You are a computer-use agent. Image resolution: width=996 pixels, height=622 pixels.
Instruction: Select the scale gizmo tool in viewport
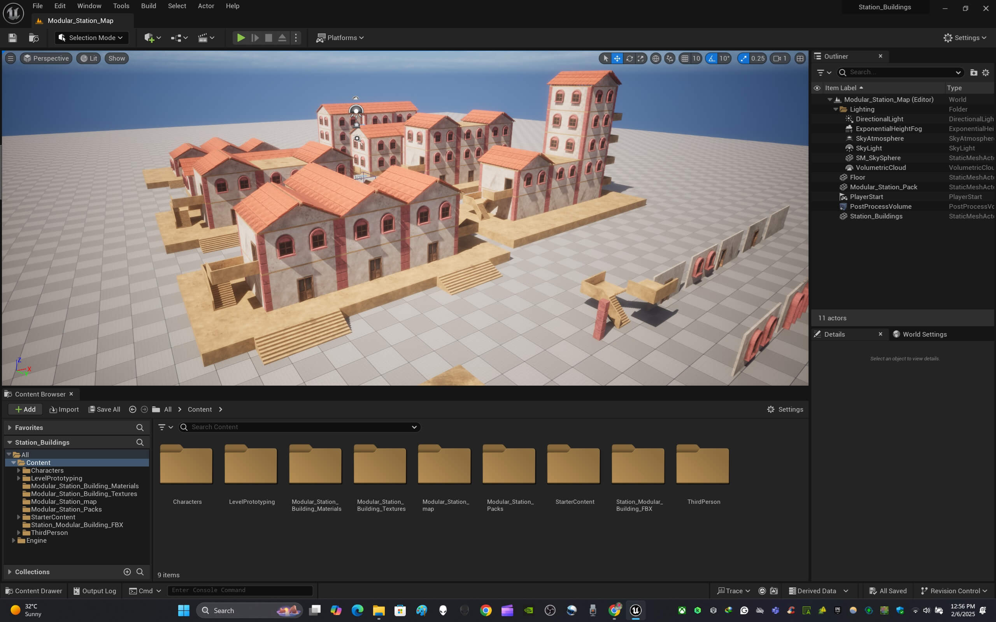(x=641, y=58)
